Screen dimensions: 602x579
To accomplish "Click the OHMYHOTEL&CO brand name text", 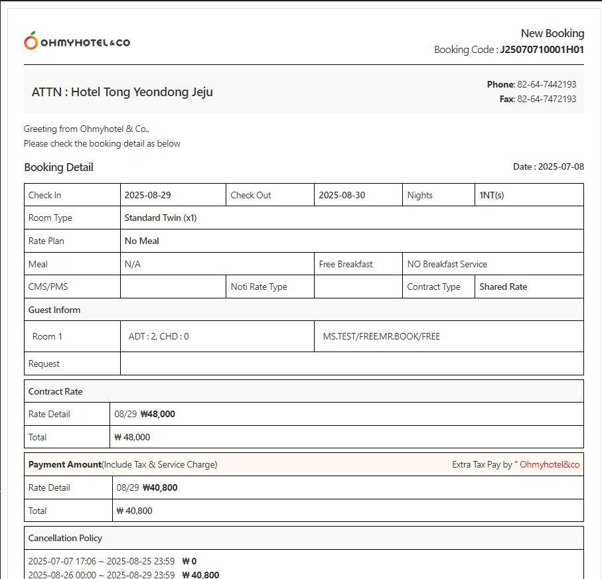I will pos(85,42).
